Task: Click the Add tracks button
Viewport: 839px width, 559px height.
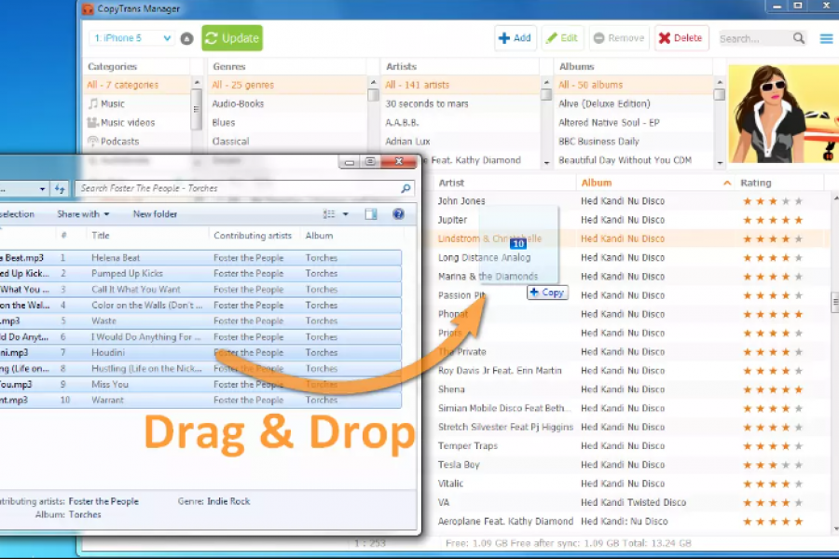Action: [515, 38]
